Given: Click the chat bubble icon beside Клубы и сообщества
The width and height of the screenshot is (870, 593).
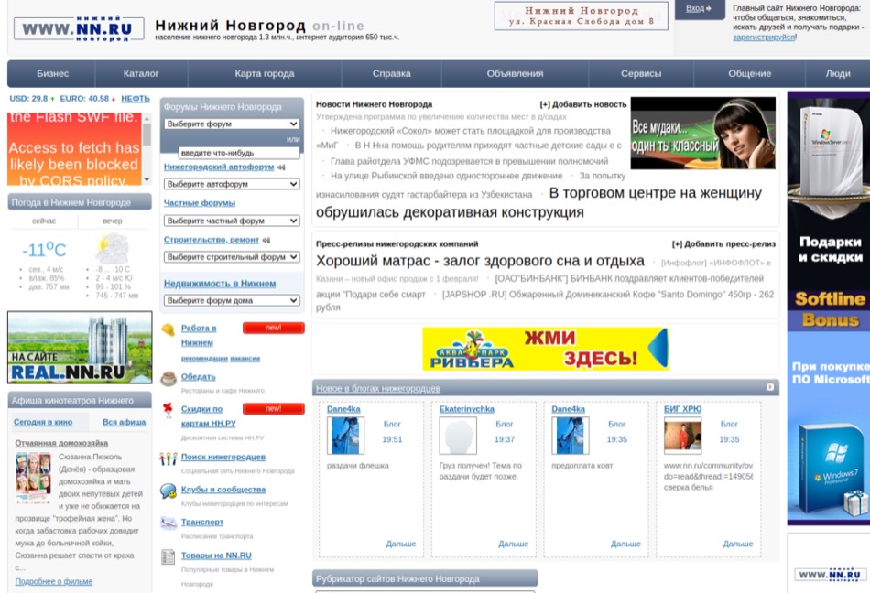Looking at the screenshot, I should pos(169,491).
